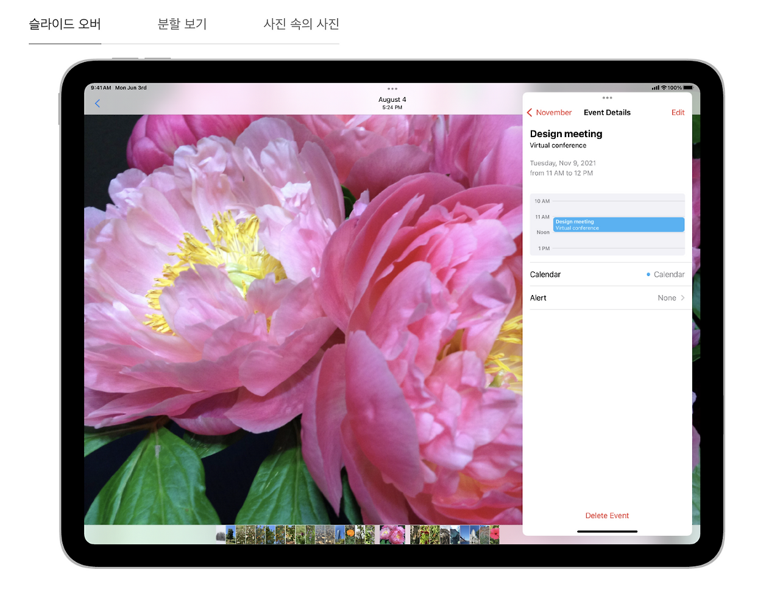Tap multitasking dots atop the Event Details panel
Viewport: 780px width, 590px height.
[607, 98]
